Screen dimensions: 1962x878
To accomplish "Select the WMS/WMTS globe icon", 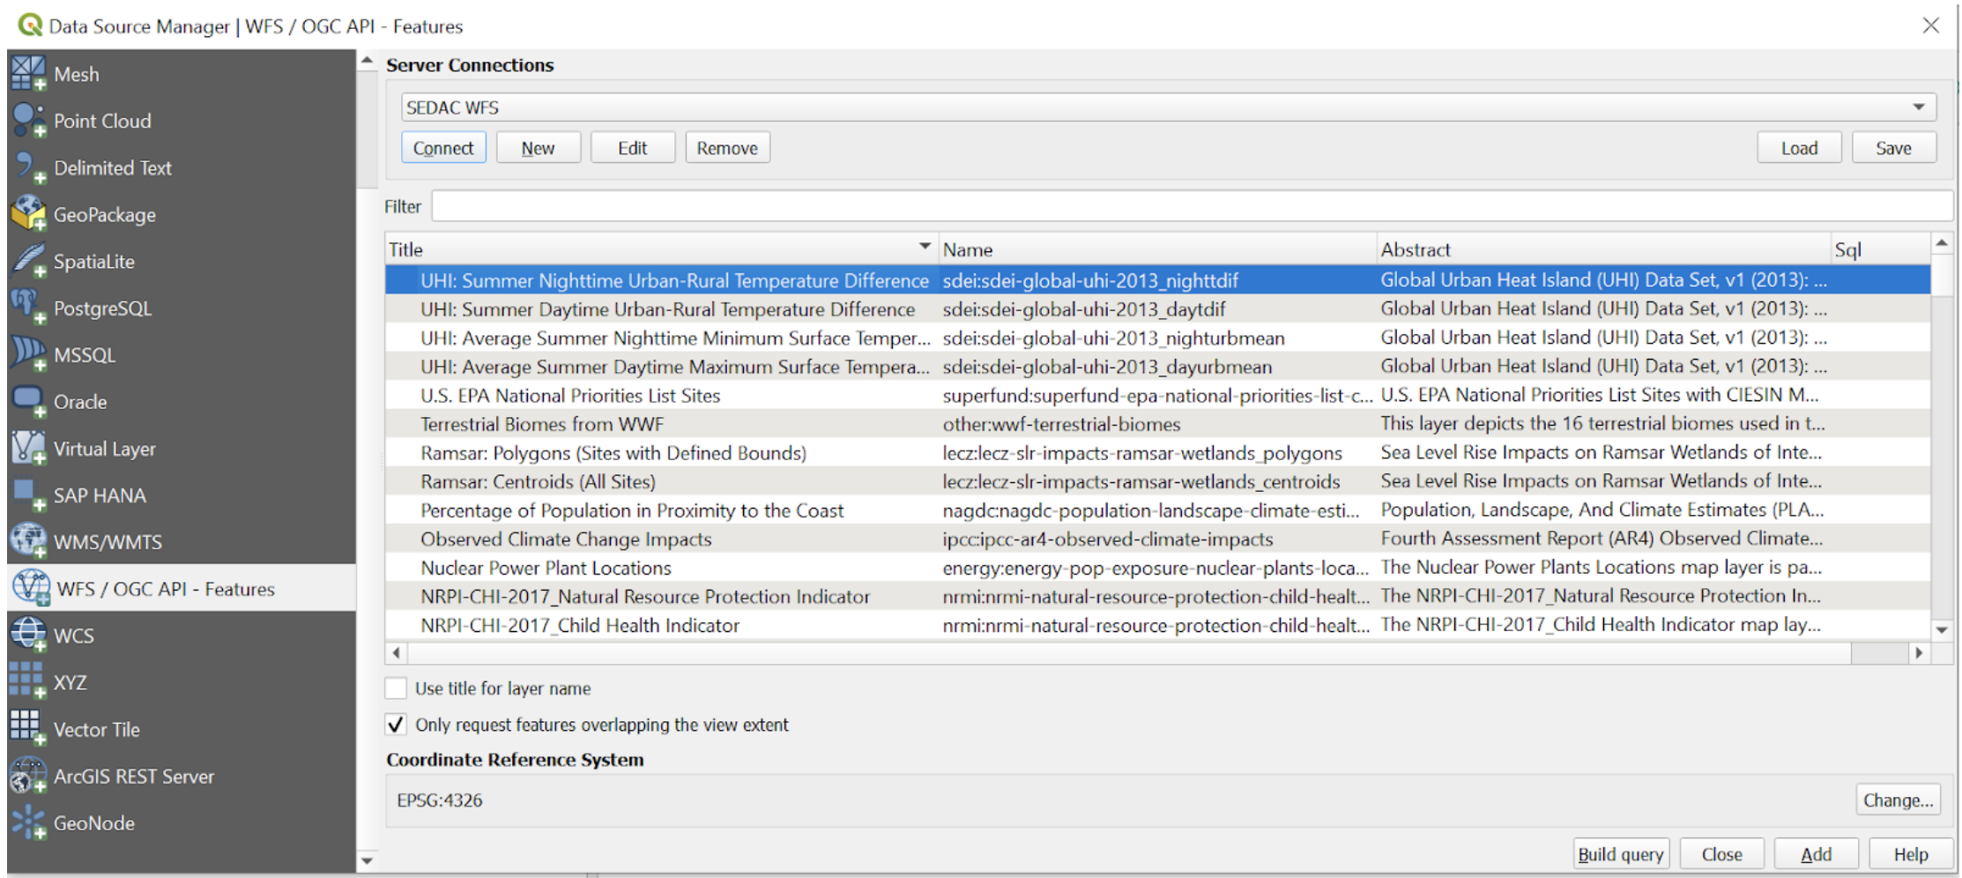I will [28, 541].
